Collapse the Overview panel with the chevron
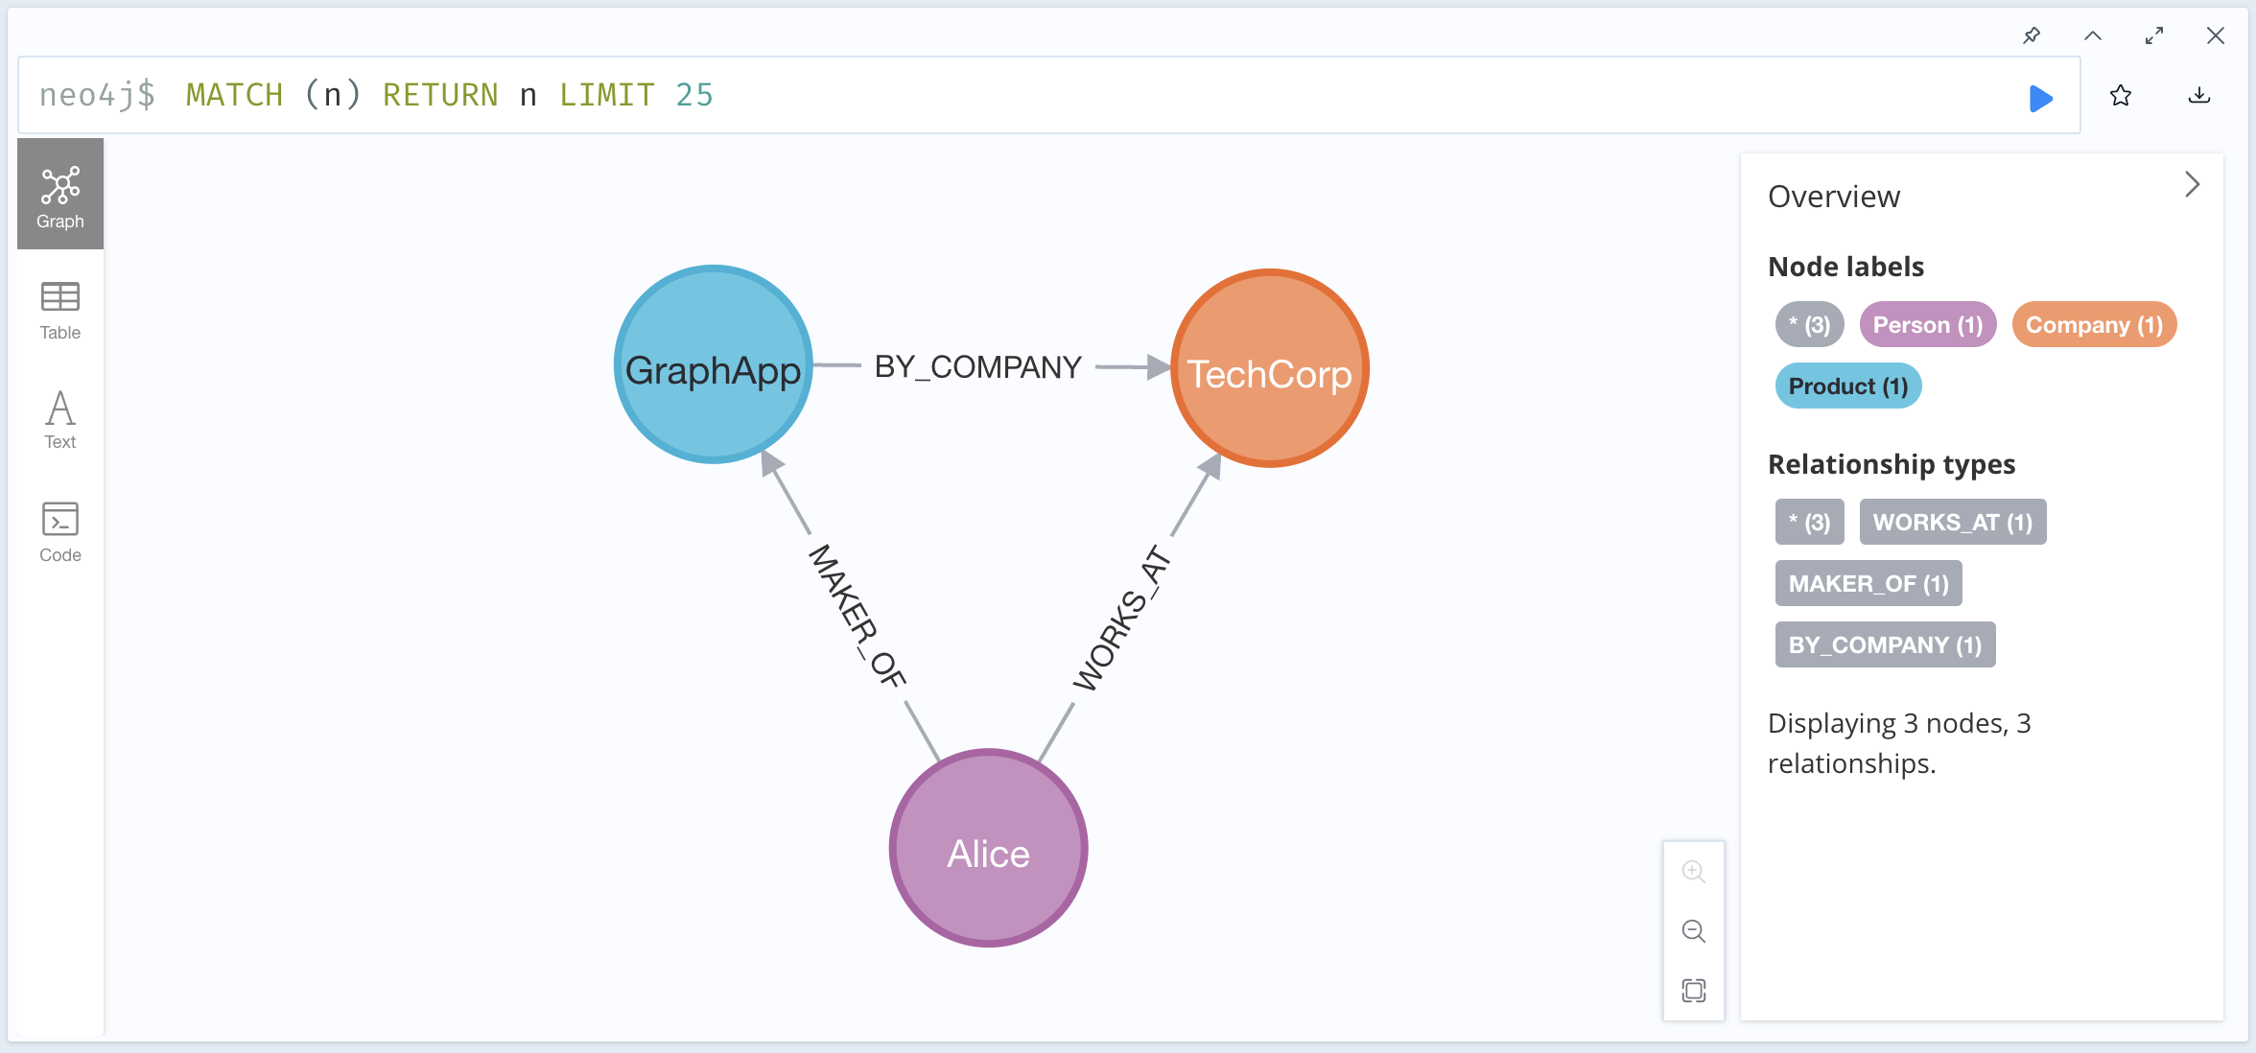This screenshot has height=1053, width=2256. click(2192, 183)
